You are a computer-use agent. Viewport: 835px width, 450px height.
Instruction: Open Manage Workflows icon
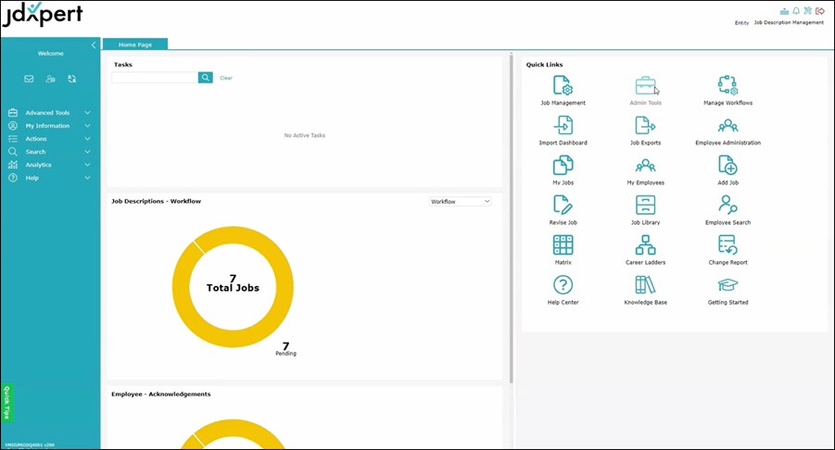point(727,86)
